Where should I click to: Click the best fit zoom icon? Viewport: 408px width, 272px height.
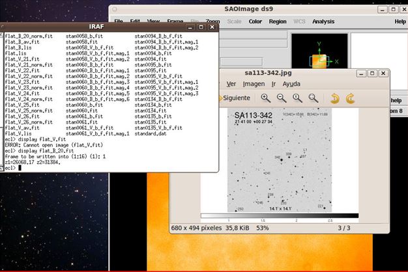click(313, 98)
